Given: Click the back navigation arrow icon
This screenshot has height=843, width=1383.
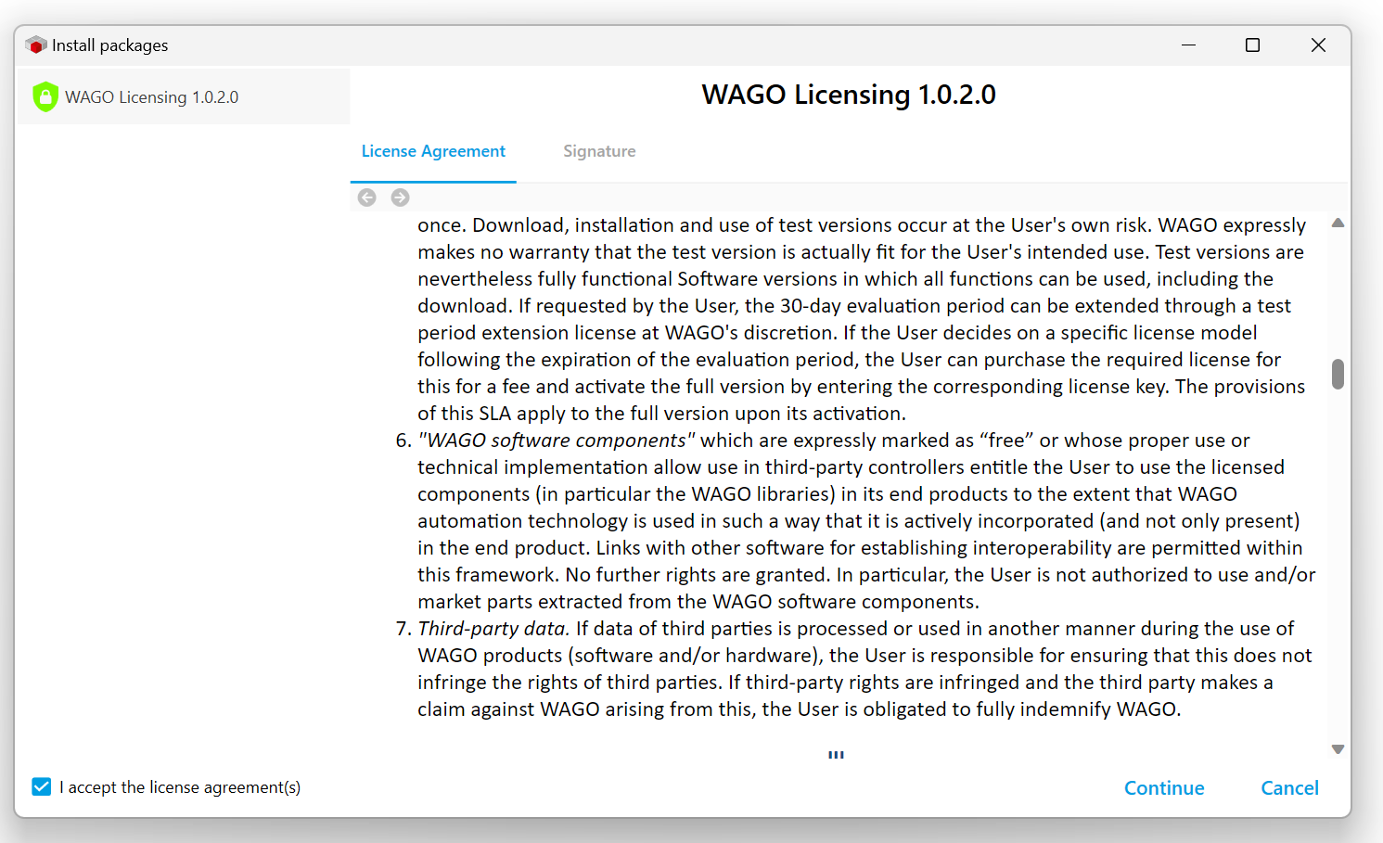Looking at the screenshot, I should coord(367,198).
